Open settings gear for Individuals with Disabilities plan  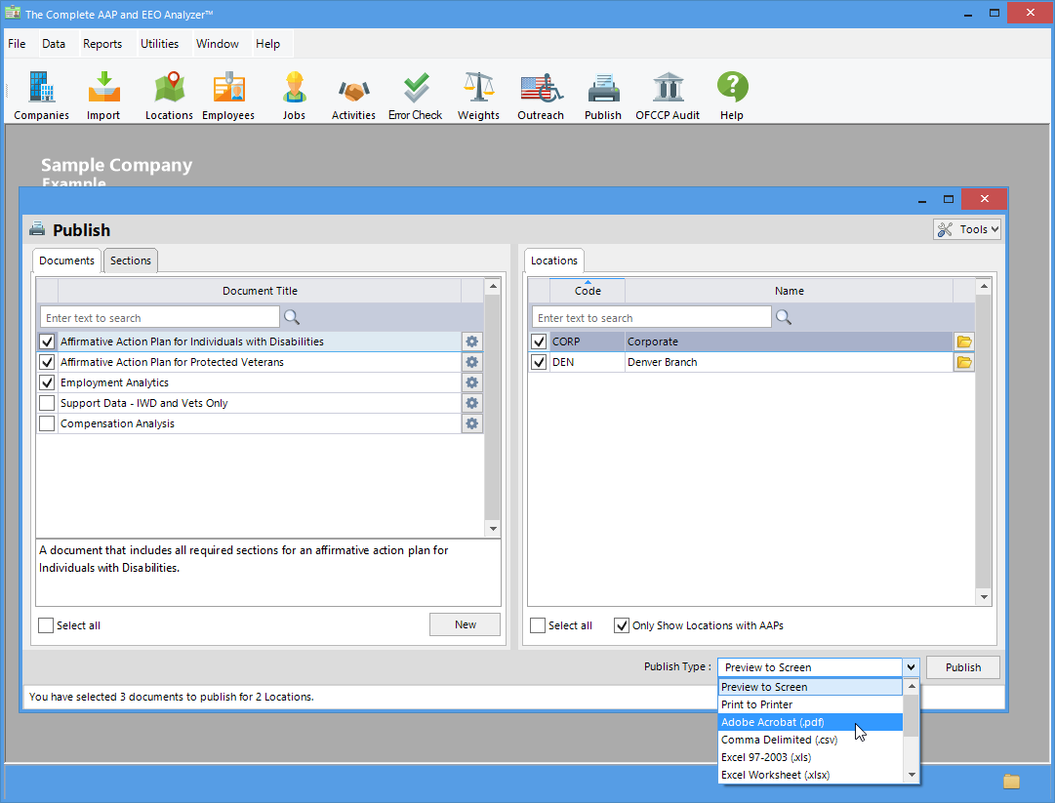[x=472, y=341]
